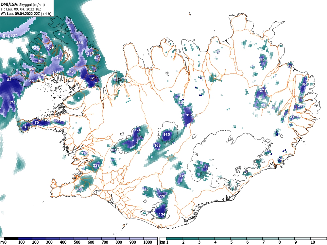Click the visibility value 134
The image size is (327, 245).
162,214
